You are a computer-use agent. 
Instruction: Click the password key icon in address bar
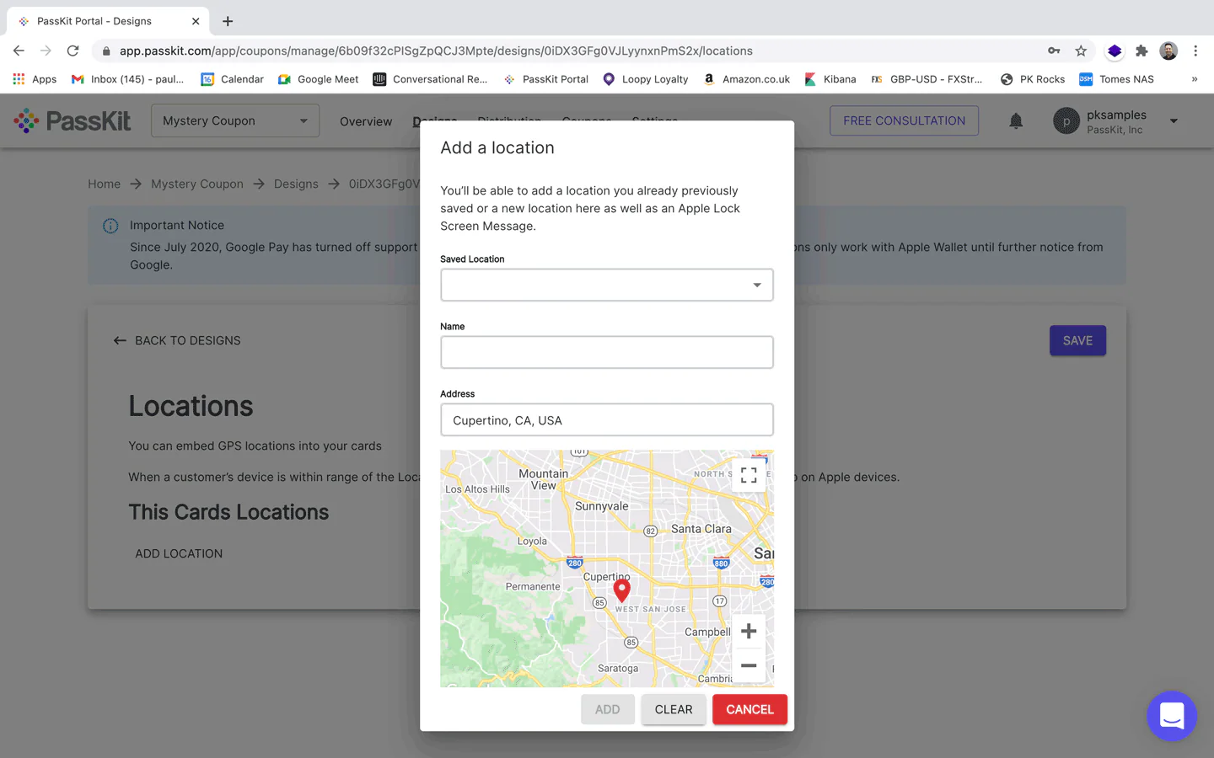[1054, 51]
